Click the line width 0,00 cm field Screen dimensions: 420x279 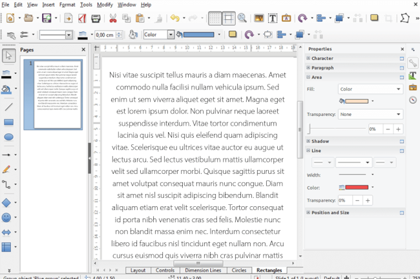[x=105, y=35]
